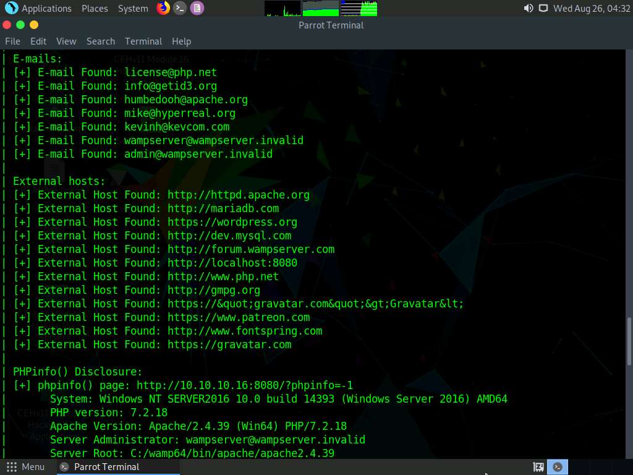Image resolution: width=633 pixels, height=475 pixels.
Task: Click the http://www.fontspring.com host
Action: [x=245, y=331]
